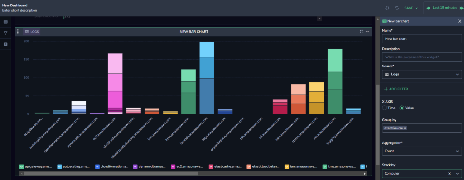Open the SAVE dropdown
Viewport: 464px width, 180px height.
(x=411, y=8)
